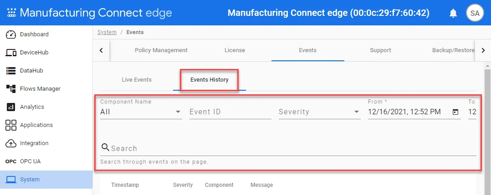
Task: Follow the System breadcrumb link
Action: pos(107,32)
